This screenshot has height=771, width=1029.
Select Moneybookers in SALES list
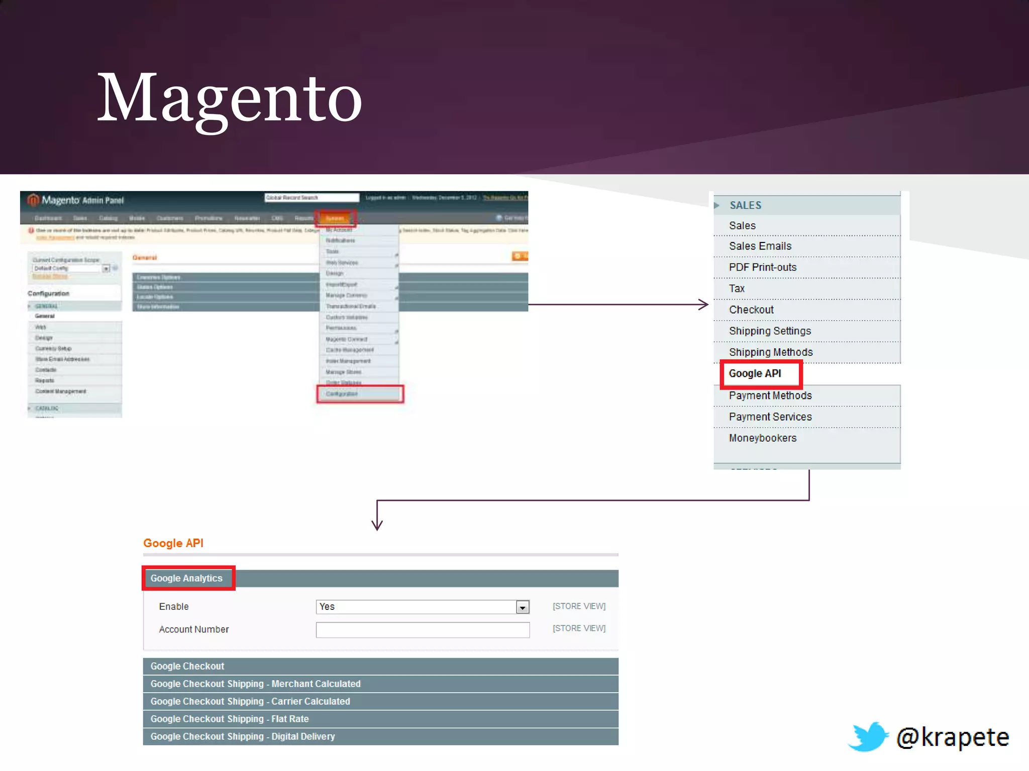tap(807, 438)
